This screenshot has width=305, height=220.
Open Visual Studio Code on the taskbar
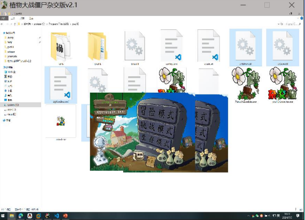click(57, 216)
